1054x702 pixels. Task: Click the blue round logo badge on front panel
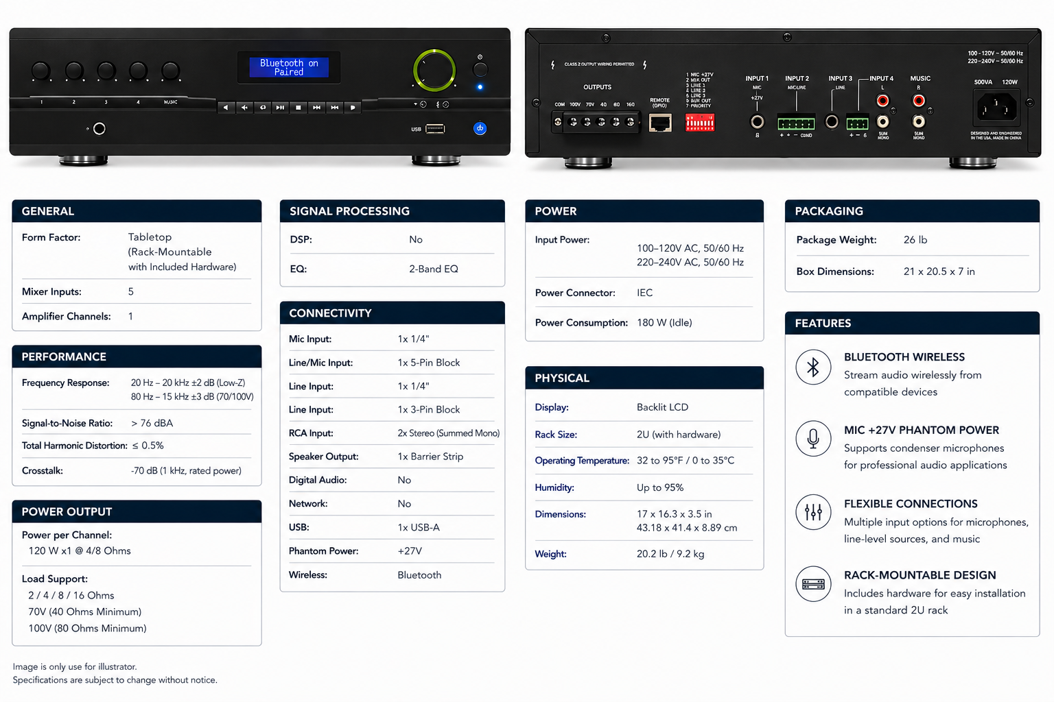(x=480, y=128)
